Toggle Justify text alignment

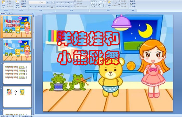pyautogui.click(x=66, y=7)
